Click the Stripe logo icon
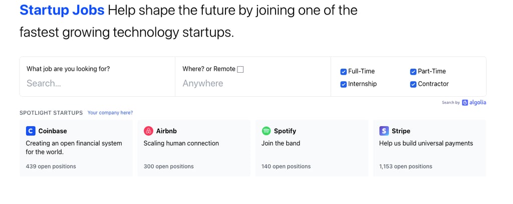 384,131
